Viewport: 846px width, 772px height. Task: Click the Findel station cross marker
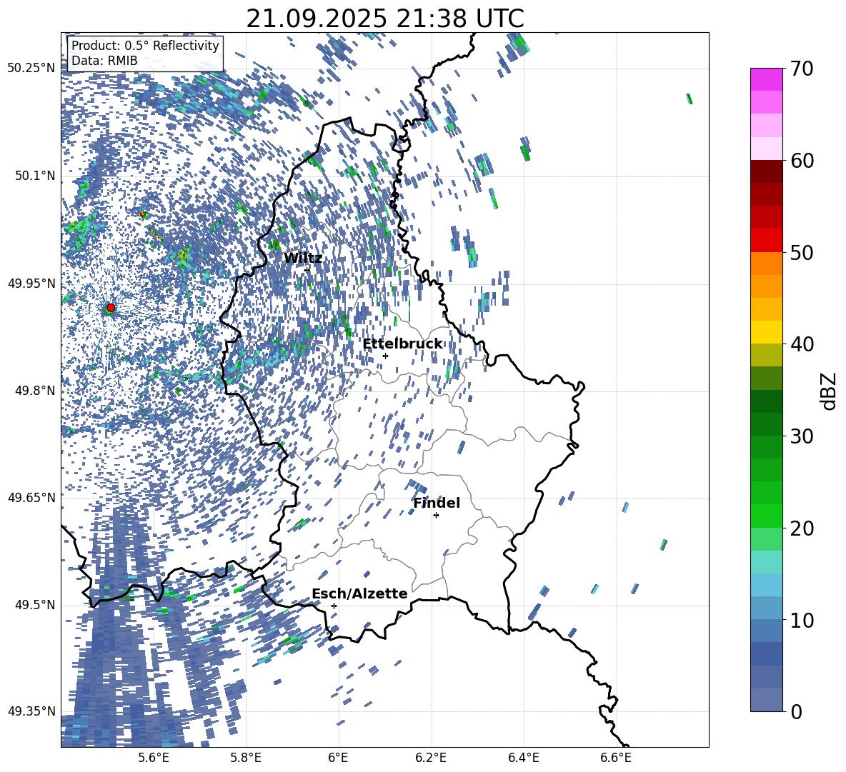point(436,516)
